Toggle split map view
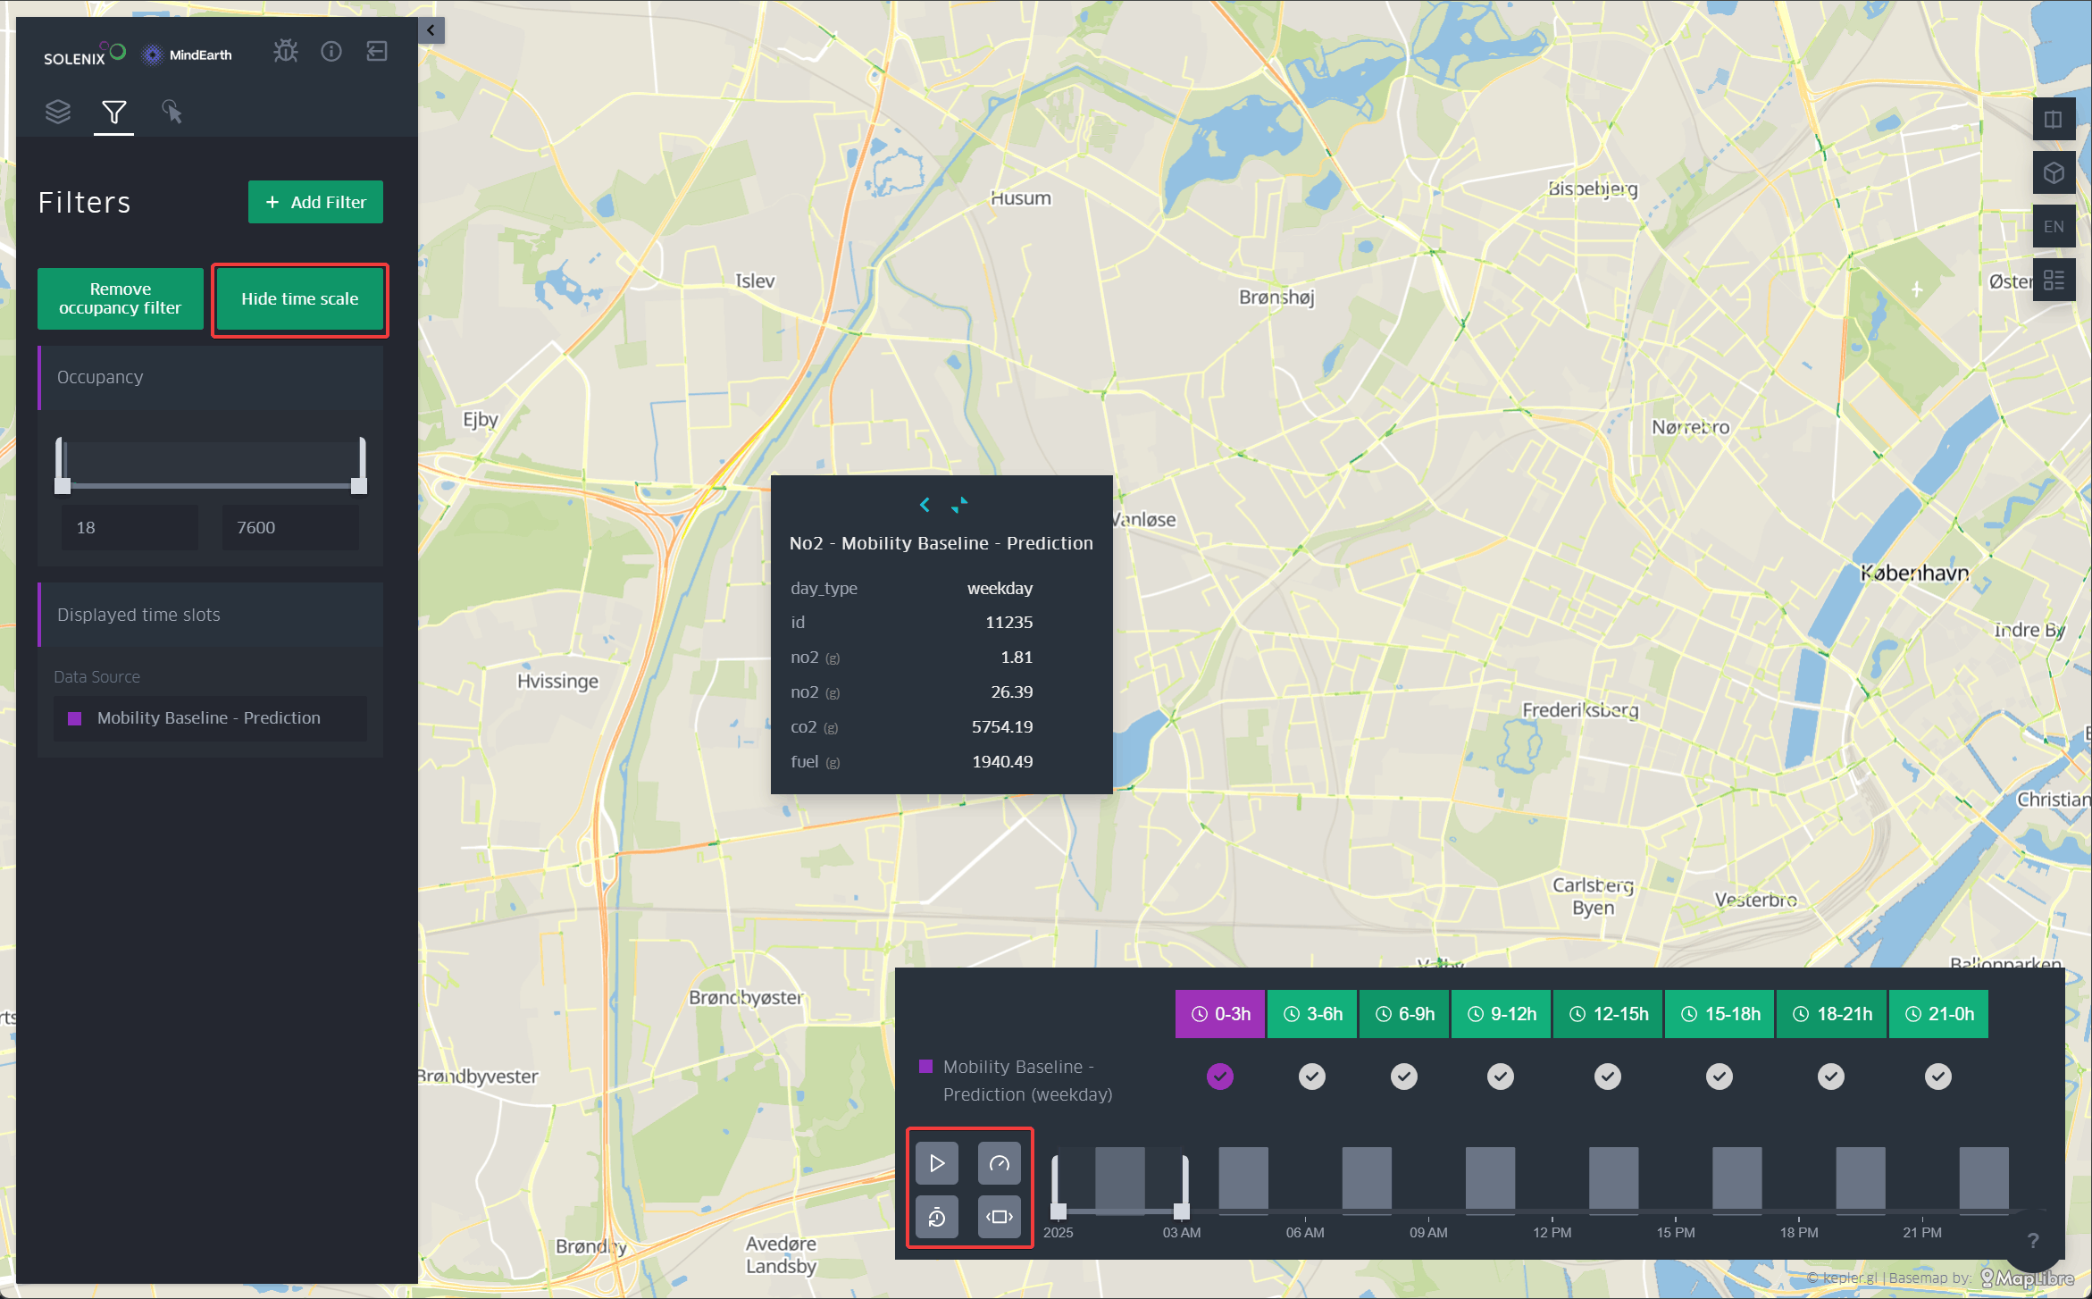Viewport: 2092px width, 1299px height. 2053,120
